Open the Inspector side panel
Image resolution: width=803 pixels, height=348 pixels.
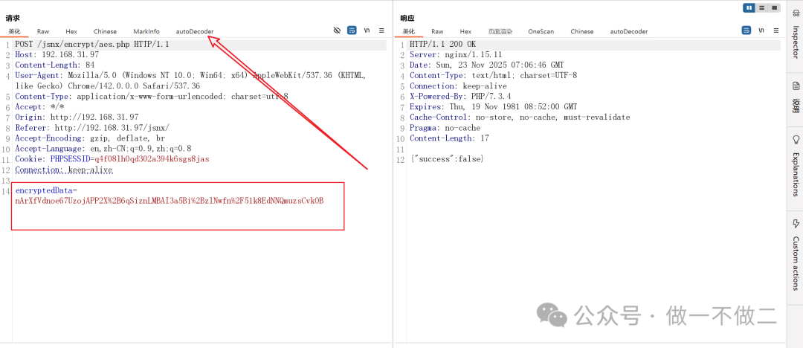pos(796,33)
